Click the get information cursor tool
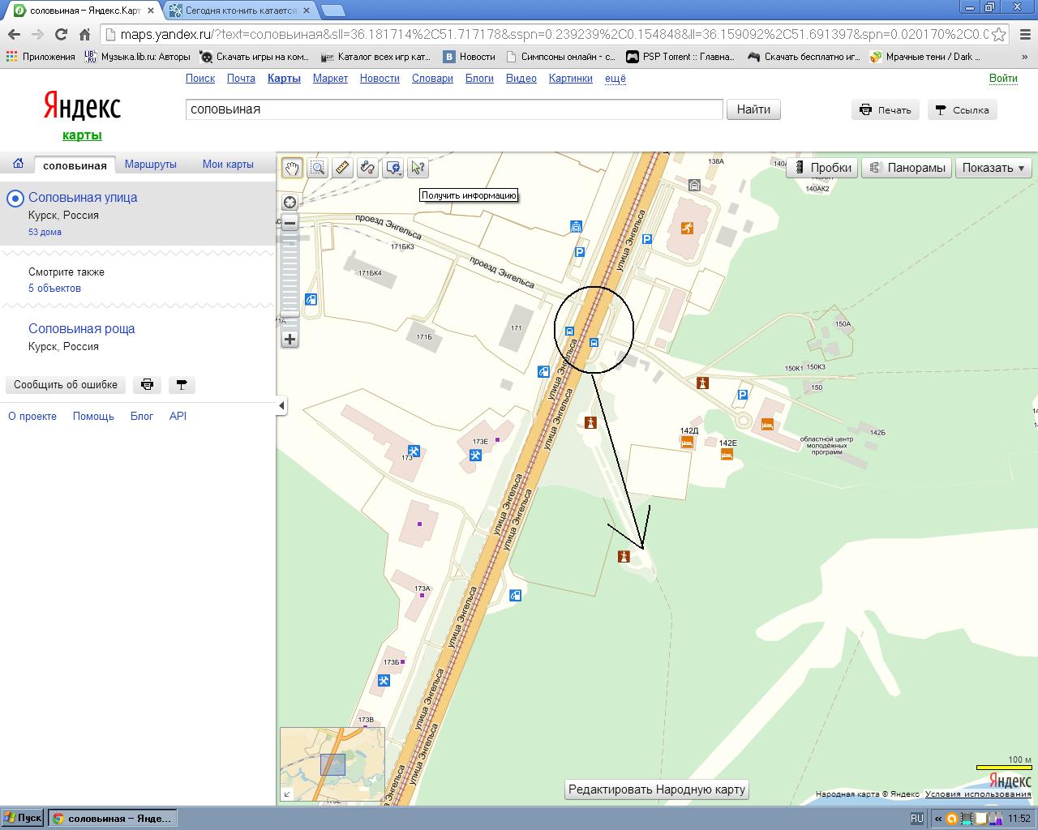Image resolution: width=1038 pixels, height=830 pixels. tap(418, 168)
